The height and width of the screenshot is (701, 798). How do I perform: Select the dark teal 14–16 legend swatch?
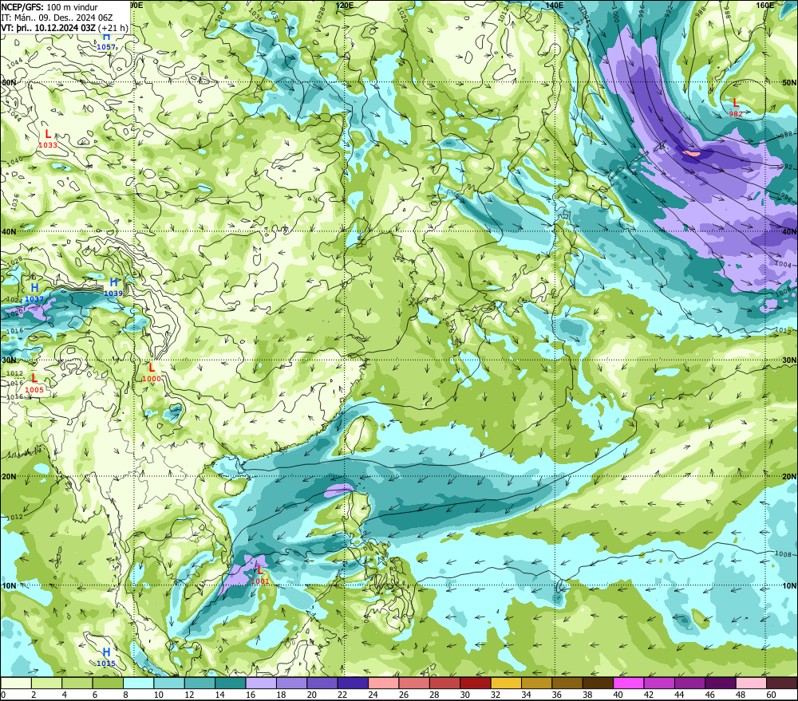pos(231,683)
